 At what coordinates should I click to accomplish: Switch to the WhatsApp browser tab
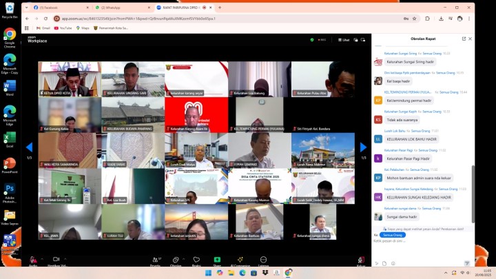122,8
